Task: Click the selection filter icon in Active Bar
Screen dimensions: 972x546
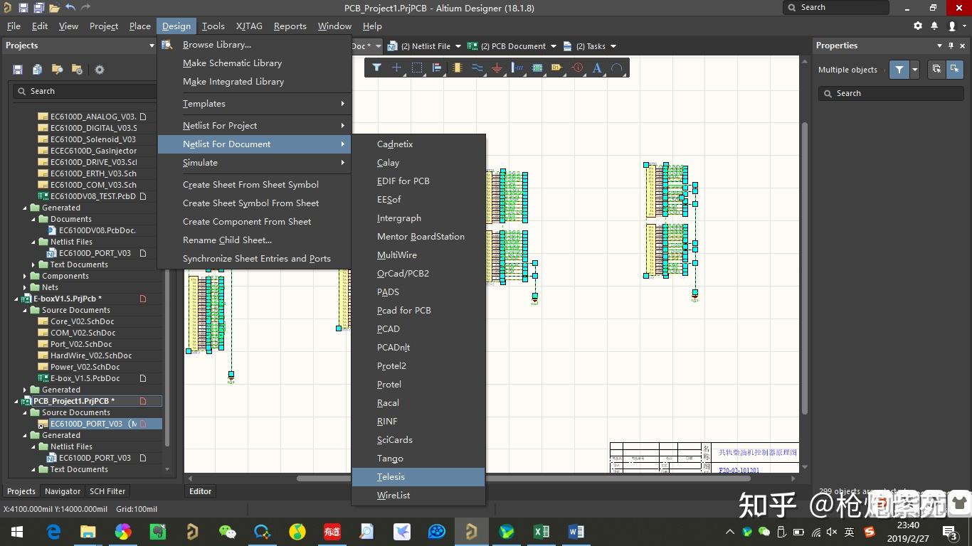Action: coord(376,68)
